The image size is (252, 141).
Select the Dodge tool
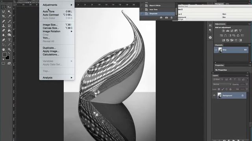click(x=9, y=35)
